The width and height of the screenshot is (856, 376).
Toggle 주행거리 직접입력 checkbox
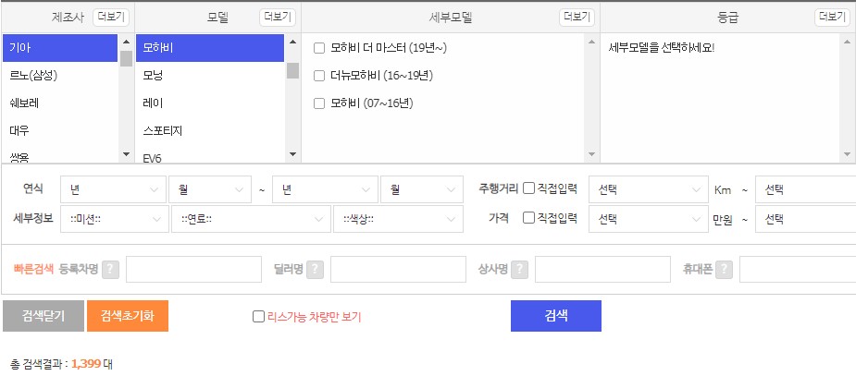coord(528,188)
